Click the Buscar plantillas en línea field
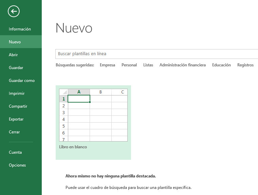Image resolution: width=258 pixels, height=195 pixels. pyautogui.click(x=156, y=54)
